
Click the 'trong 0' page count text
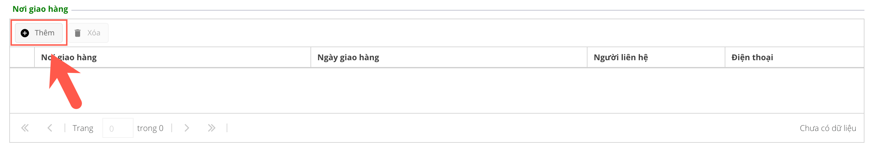pyautogui.click(x=150, y=128)
